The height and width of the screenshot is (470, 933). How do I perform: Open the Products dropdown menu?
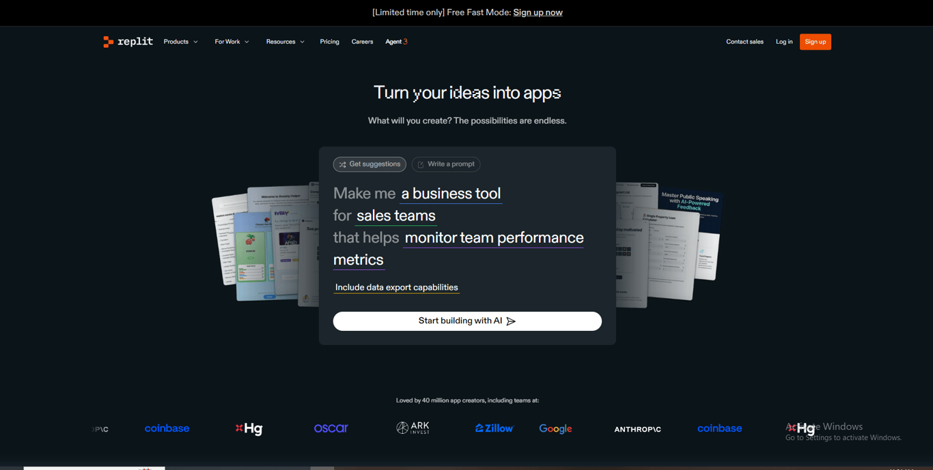pyautogui.click(x=181, y=42)
